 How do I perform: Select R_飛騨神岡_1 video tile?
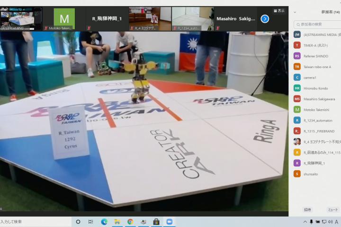(x=107, y=19)
